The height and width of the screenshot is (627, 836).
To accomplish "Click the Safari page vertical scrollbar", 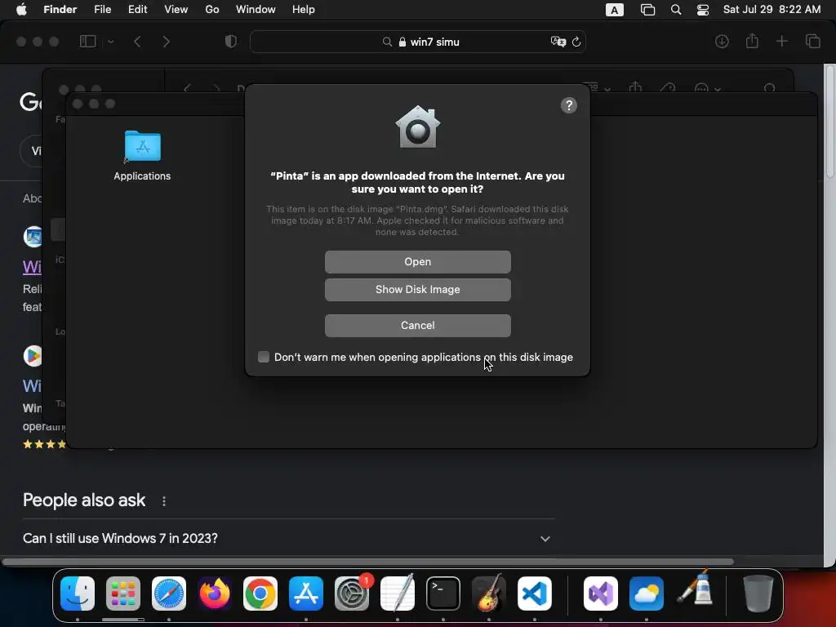I will click(x=829, y=122).
